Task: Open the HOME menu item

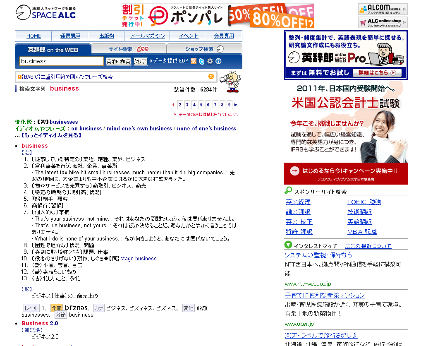Action: pos(33,36)
